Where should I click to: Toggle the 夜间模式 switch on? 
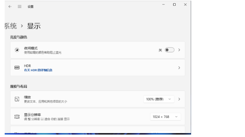(170, 50)
